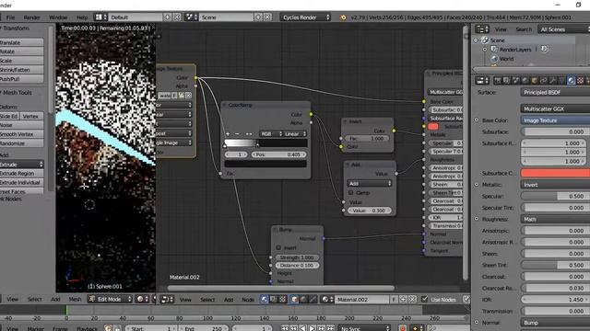Choose the world shader type icon

[303, 299]
